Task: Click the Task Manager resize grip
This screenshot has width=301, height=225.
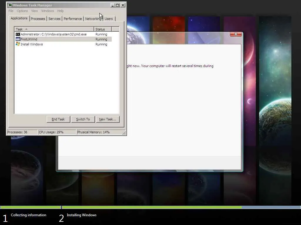Action: click(x=124, y=133)
